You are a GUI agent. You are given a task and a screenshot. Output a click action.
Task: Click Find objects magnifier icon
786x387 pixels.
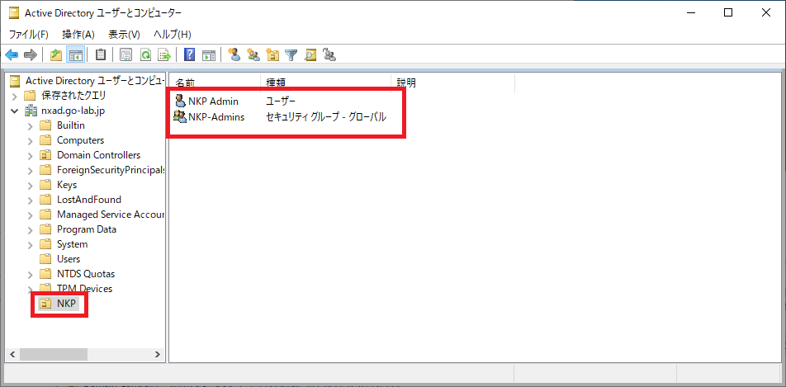(x=310, y=54)
